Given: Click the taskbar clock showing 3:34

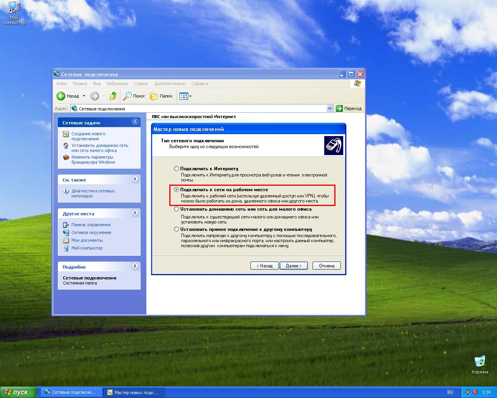Looking at the screenshot, I should 486,392.
